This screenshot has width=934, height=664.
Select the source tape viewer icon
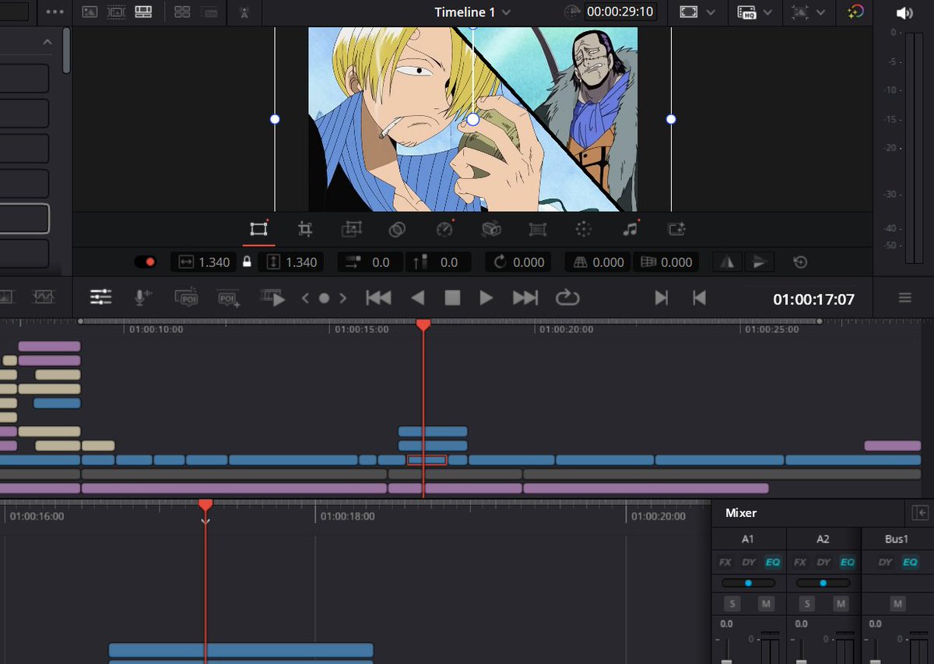pyautogui.click(x=116, y=12)
